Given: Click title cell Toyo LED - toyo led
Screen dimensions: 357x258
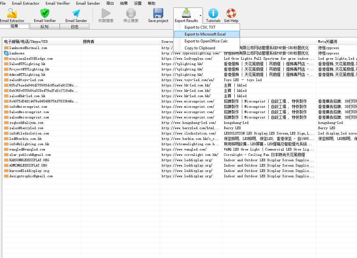Looking at the screenshot, I should pyautogui.click(x=243, y=80).
